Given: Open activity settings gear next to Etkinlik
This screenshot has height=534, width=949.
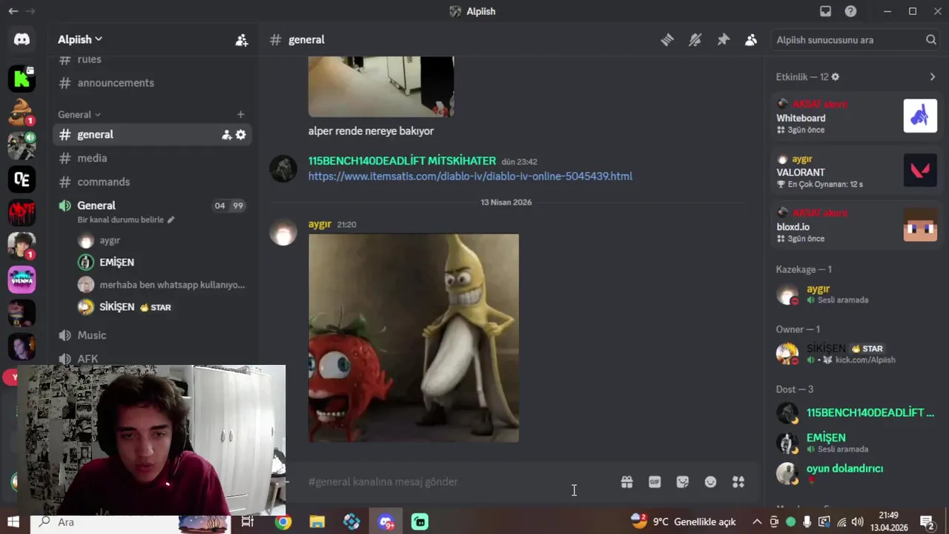Looking at the screenshot, I should (x=836, y=77).
